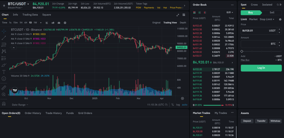Image resolution: width=284 pixels, height=138 pixels.
Task: Click the amount percentage slider handle
Action: [x=242, y=51]
